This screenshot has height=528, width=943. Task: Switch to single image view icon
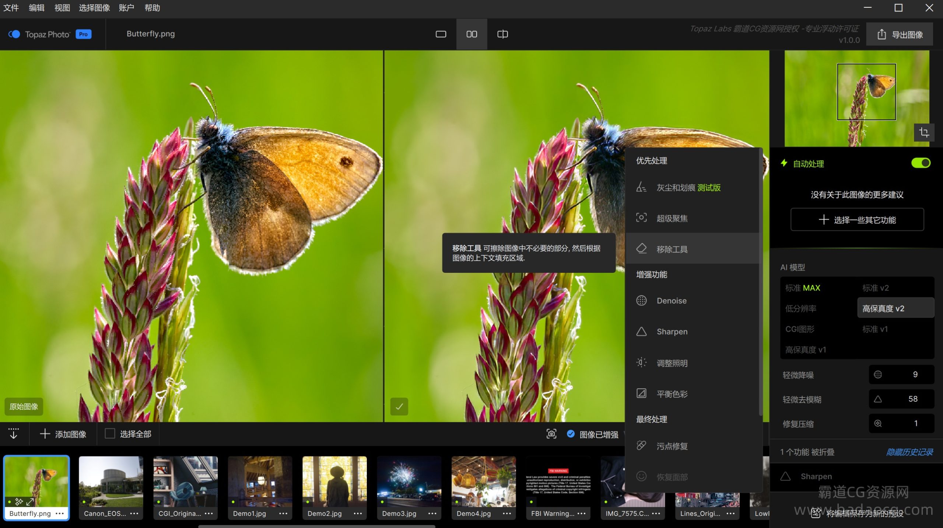tap(441, 34)
